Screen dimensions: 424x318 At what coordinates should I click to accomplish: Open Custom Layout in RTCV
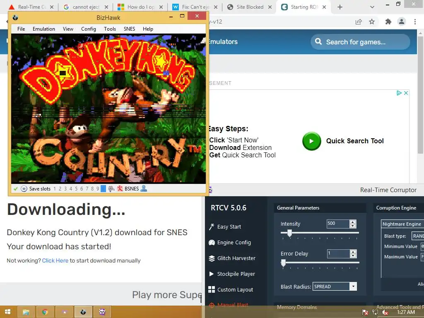(231, 289)
